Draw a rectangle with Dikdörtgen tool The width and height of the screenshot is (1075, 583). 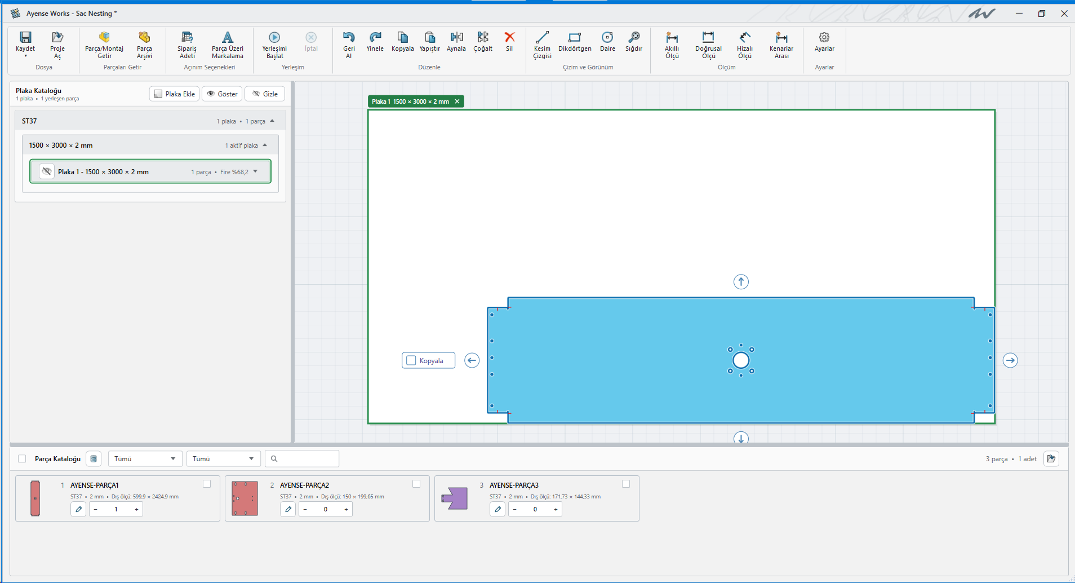(575, 41)
